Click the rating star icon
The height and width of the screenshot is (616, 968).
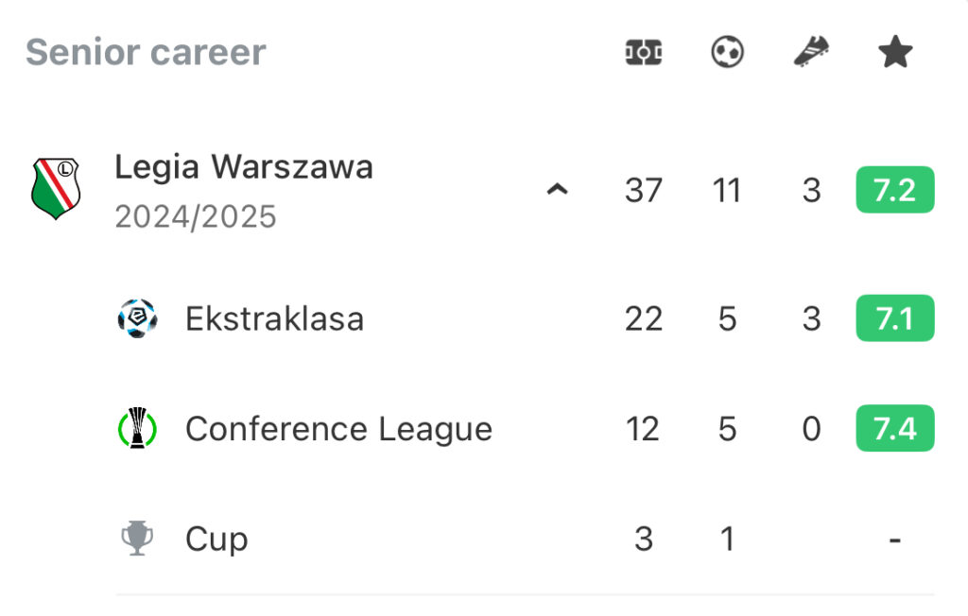pyautogui.click(x=895, y=52)
